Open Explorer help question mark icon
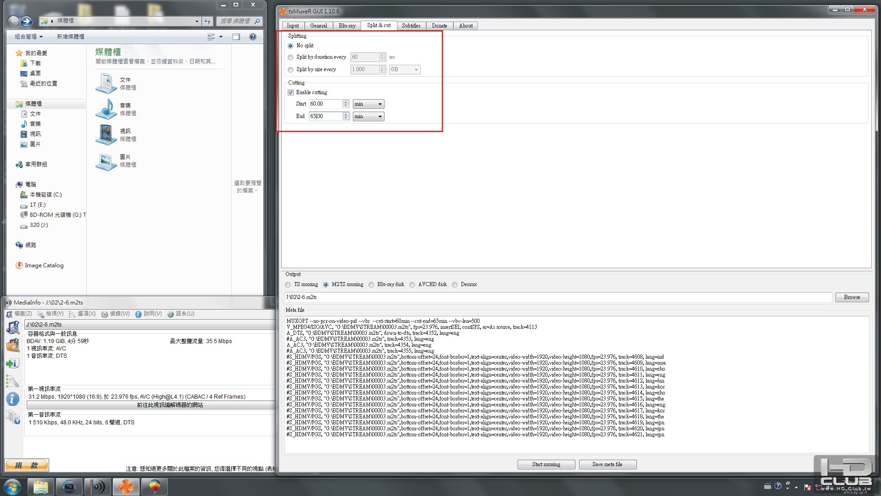Screen dimensions: 881x496 click(x=253, y=37)
